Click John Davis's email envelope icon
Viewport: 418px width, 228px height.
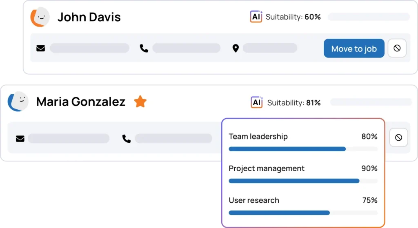[x=41, y=49]
